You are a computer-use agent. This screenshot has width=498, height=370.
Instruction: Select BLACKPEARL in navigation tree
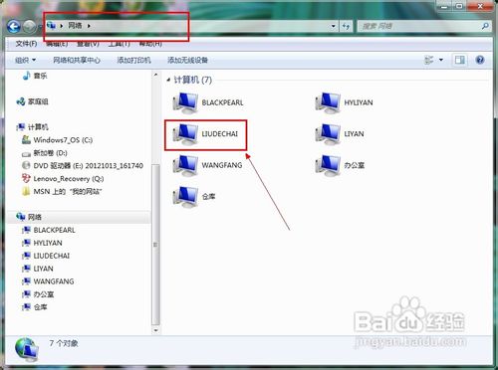click(x=49, y=230)
